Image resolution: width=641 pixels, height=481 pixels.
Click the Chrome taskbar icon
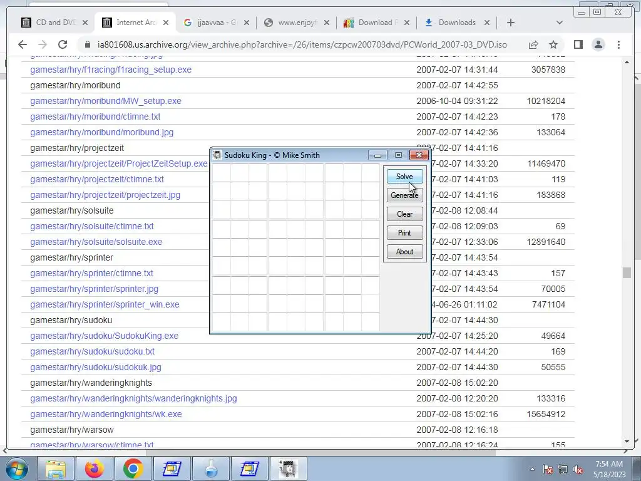pyautogui.click(x=133, y=468)
